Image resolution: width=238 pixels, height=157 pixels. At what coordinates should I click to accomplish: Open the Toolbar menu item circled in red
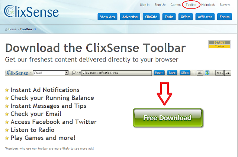pos(191,5)
